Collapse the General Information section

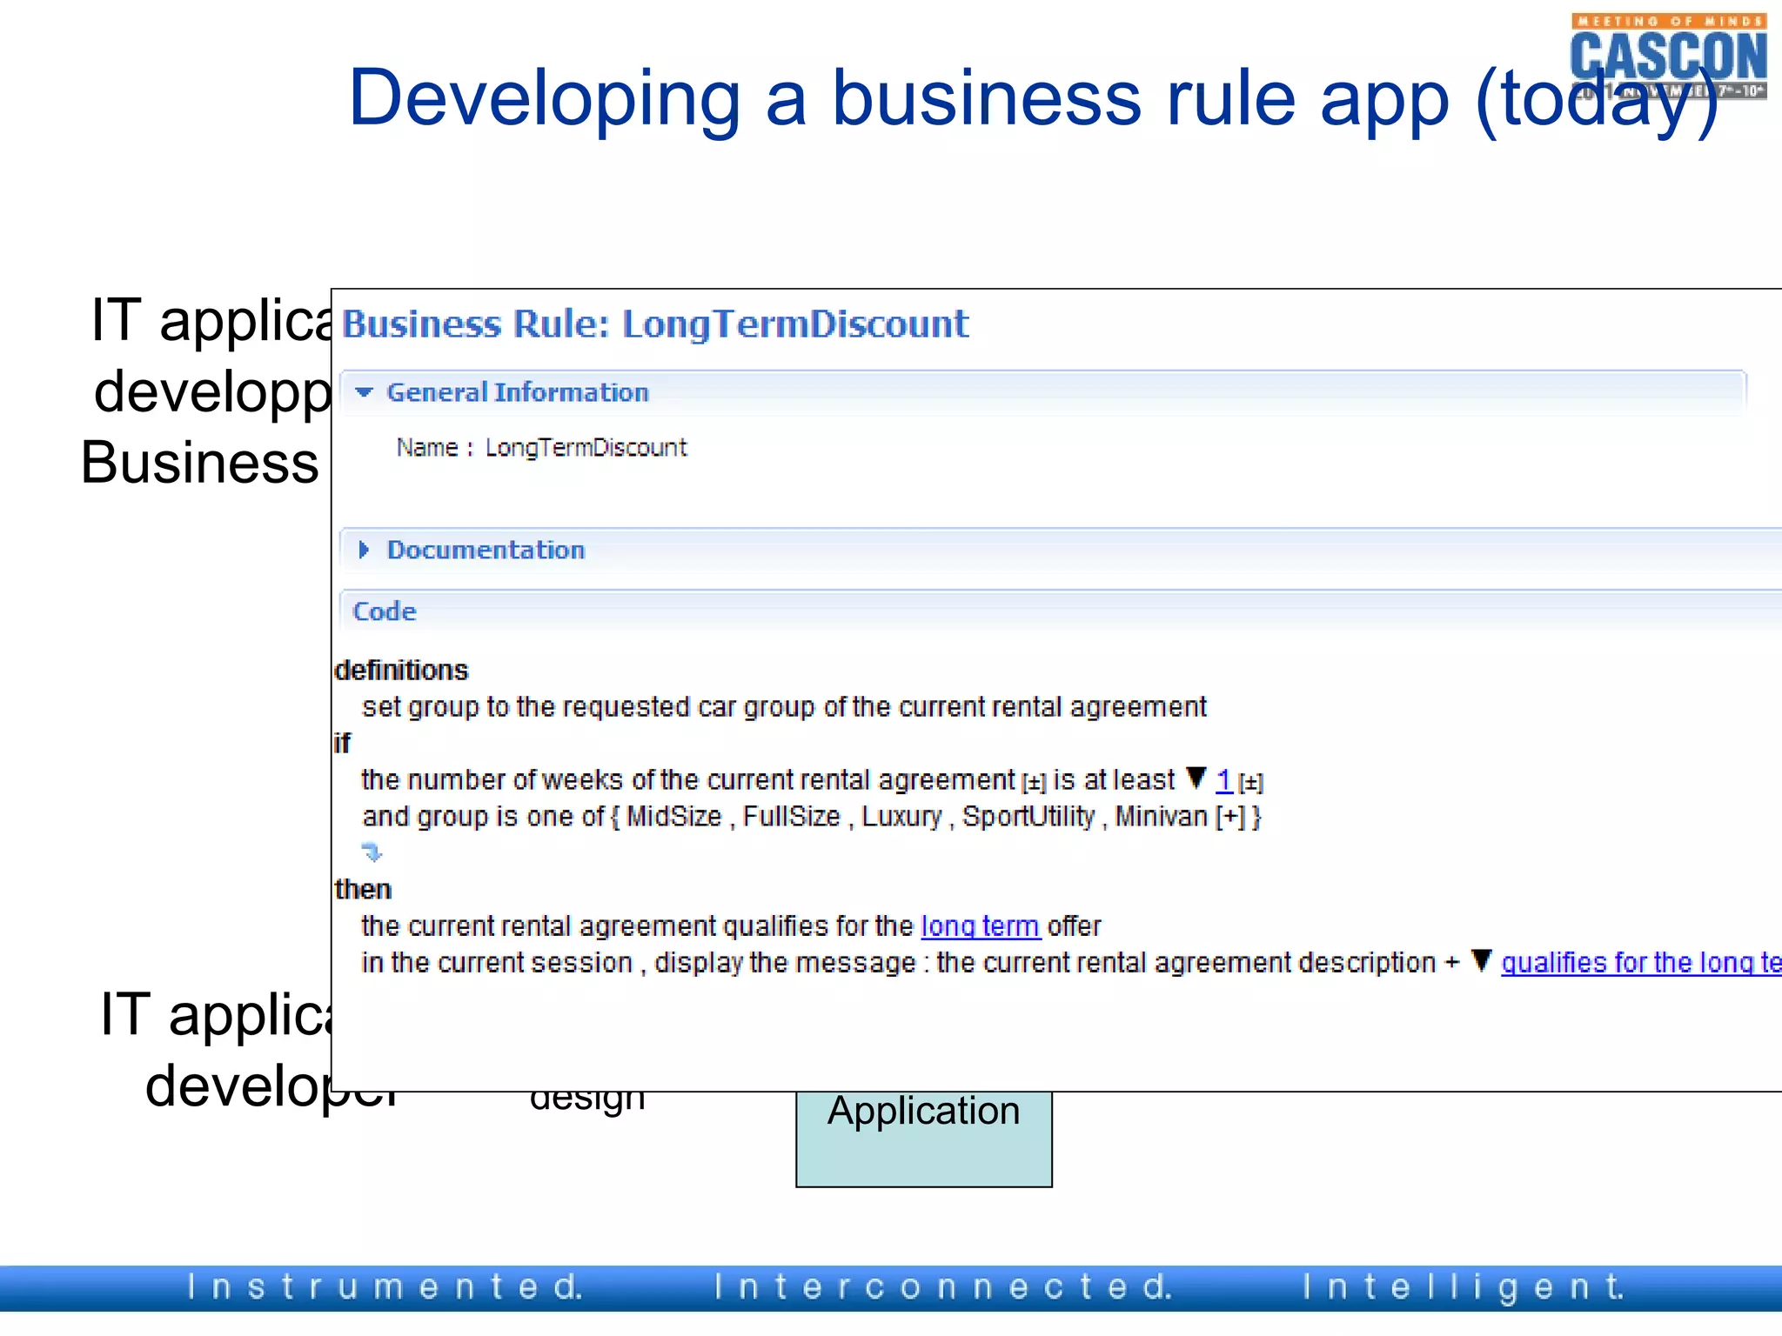pyautogui.click(x=365, y=392)
